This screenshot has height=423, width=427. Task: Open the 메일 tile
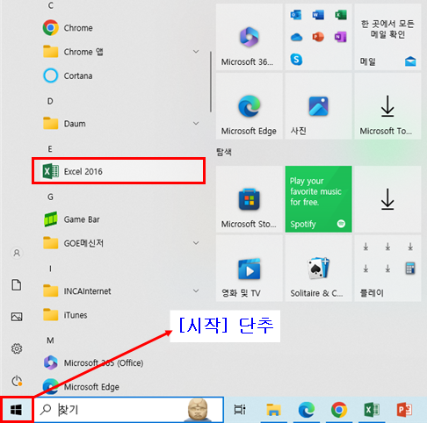pyautogui.click(x=387, y=37)
